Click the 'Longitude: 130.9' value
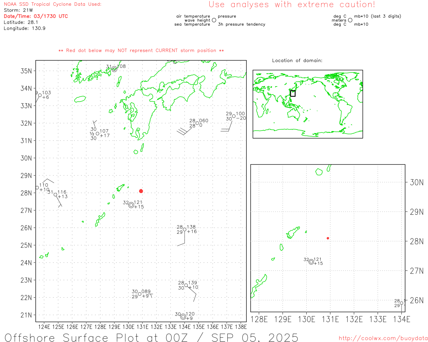This screenshot has width=428, height=342. pyautogui.click(x=24, y=28)
